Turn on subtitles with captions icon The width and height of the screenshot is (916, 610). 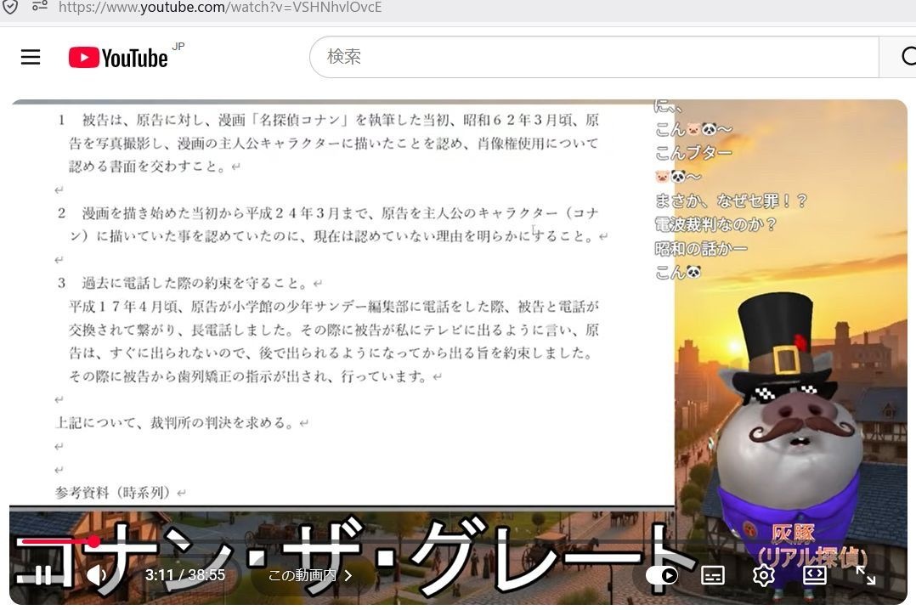pos(713,575)
